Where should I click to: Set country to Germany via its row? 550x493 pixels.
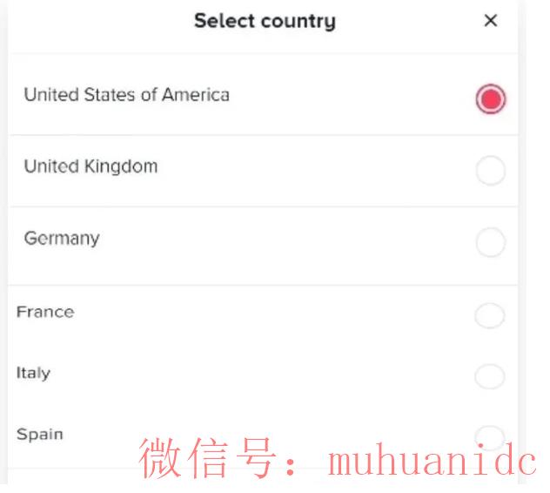click(261, 243)
